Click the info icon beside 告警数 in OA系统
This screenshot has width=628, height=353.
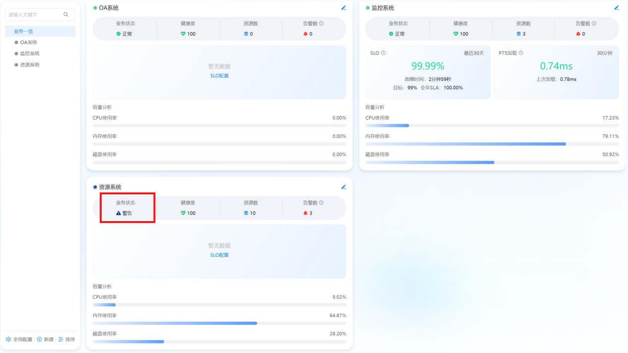click(x=321, y=23)
